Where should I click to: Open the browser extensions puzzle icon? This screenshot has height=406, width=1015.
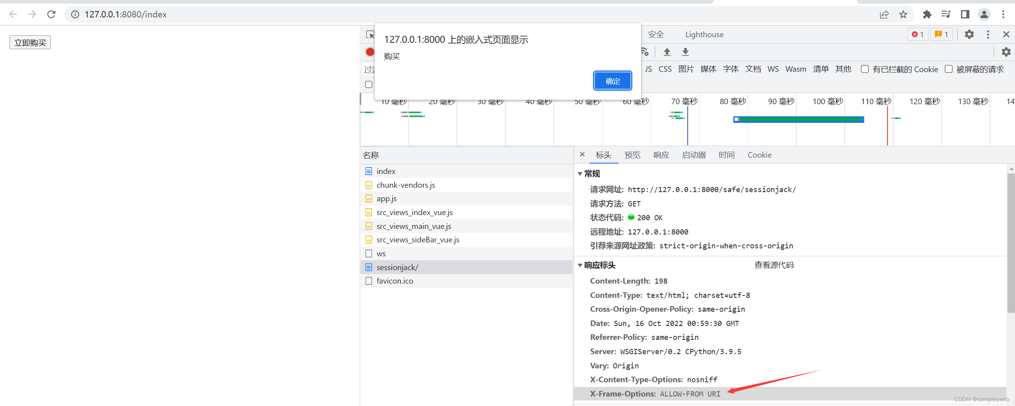point(927,14)
